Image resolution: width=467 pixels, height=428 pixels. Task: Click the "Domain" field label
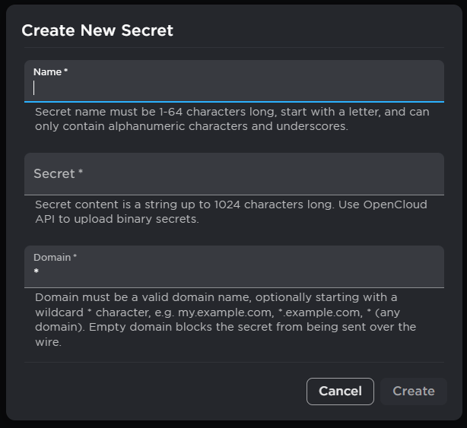(x=52, y=257)
